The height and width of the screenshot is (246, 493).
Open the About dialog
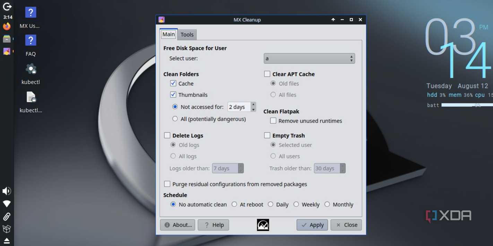point(178,225)
